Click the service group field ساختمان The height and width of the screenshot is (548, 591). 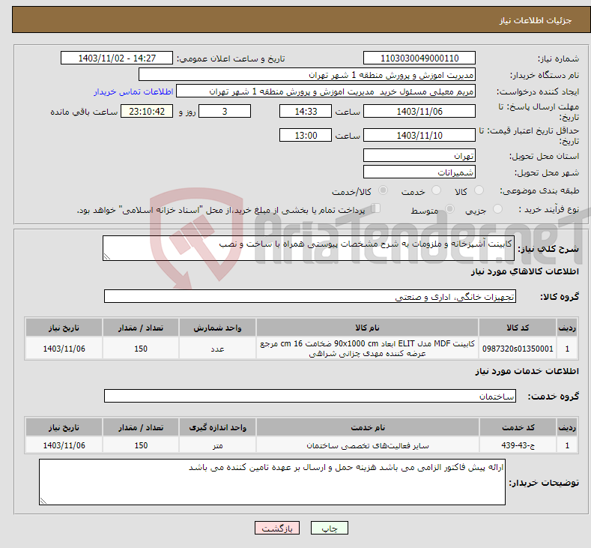(x=310, y=396)
